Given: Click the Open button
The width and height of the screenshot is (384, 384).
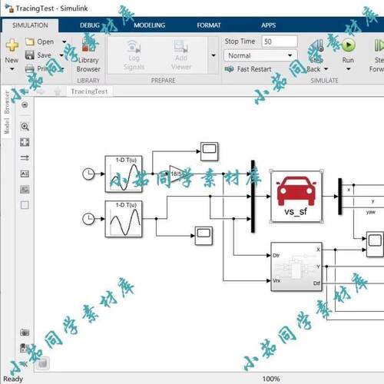Looking at the screenshot, I should coord(40,41).
